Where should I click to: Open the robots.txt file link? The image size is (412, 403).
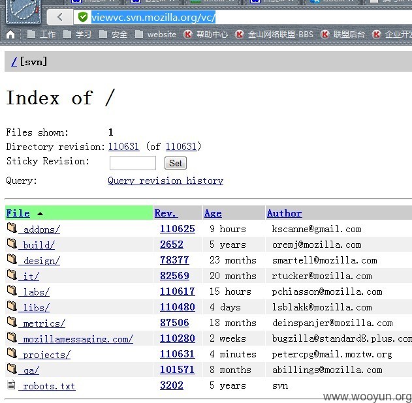coord(47,386)
